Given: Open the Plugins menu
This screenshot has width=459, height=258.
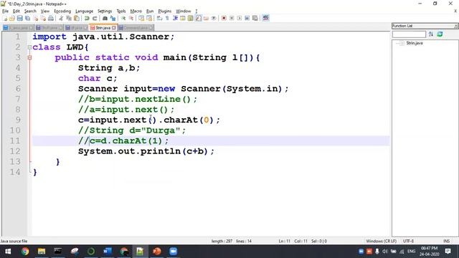Looking at the screenshot, I should (x=164, y=11).
